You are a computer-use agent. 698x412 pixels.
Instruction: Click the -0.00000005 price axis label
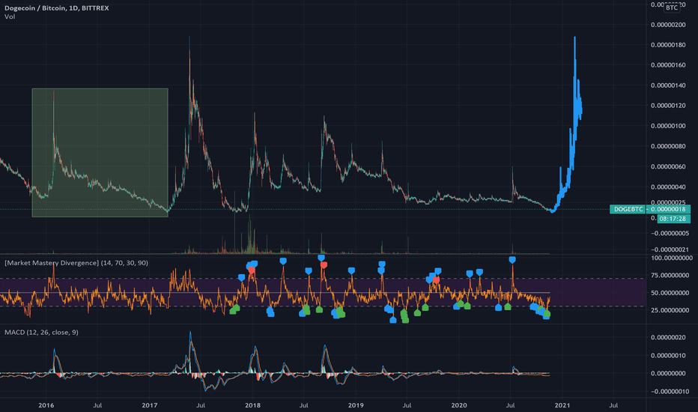pos(670,234)
